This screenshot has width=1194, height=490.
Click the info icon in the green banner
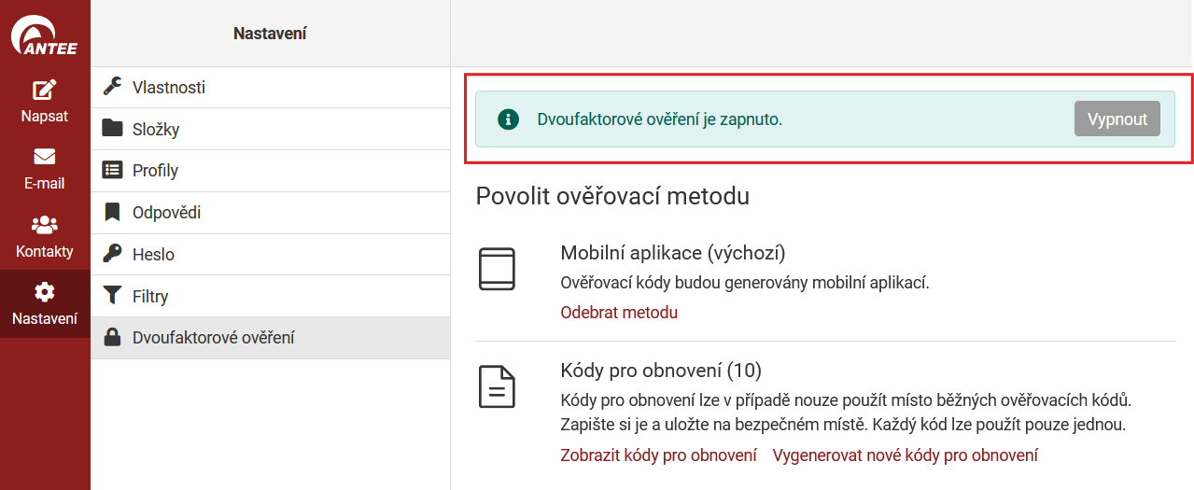click(508, 119)
